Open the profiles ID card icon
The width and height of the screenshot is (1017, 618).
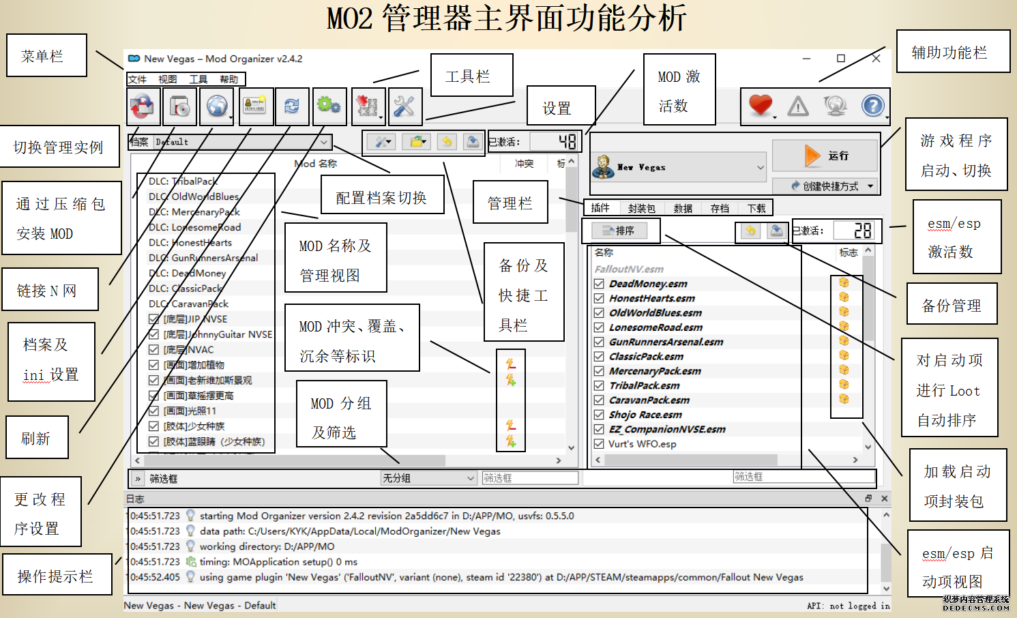pos(254,106)
